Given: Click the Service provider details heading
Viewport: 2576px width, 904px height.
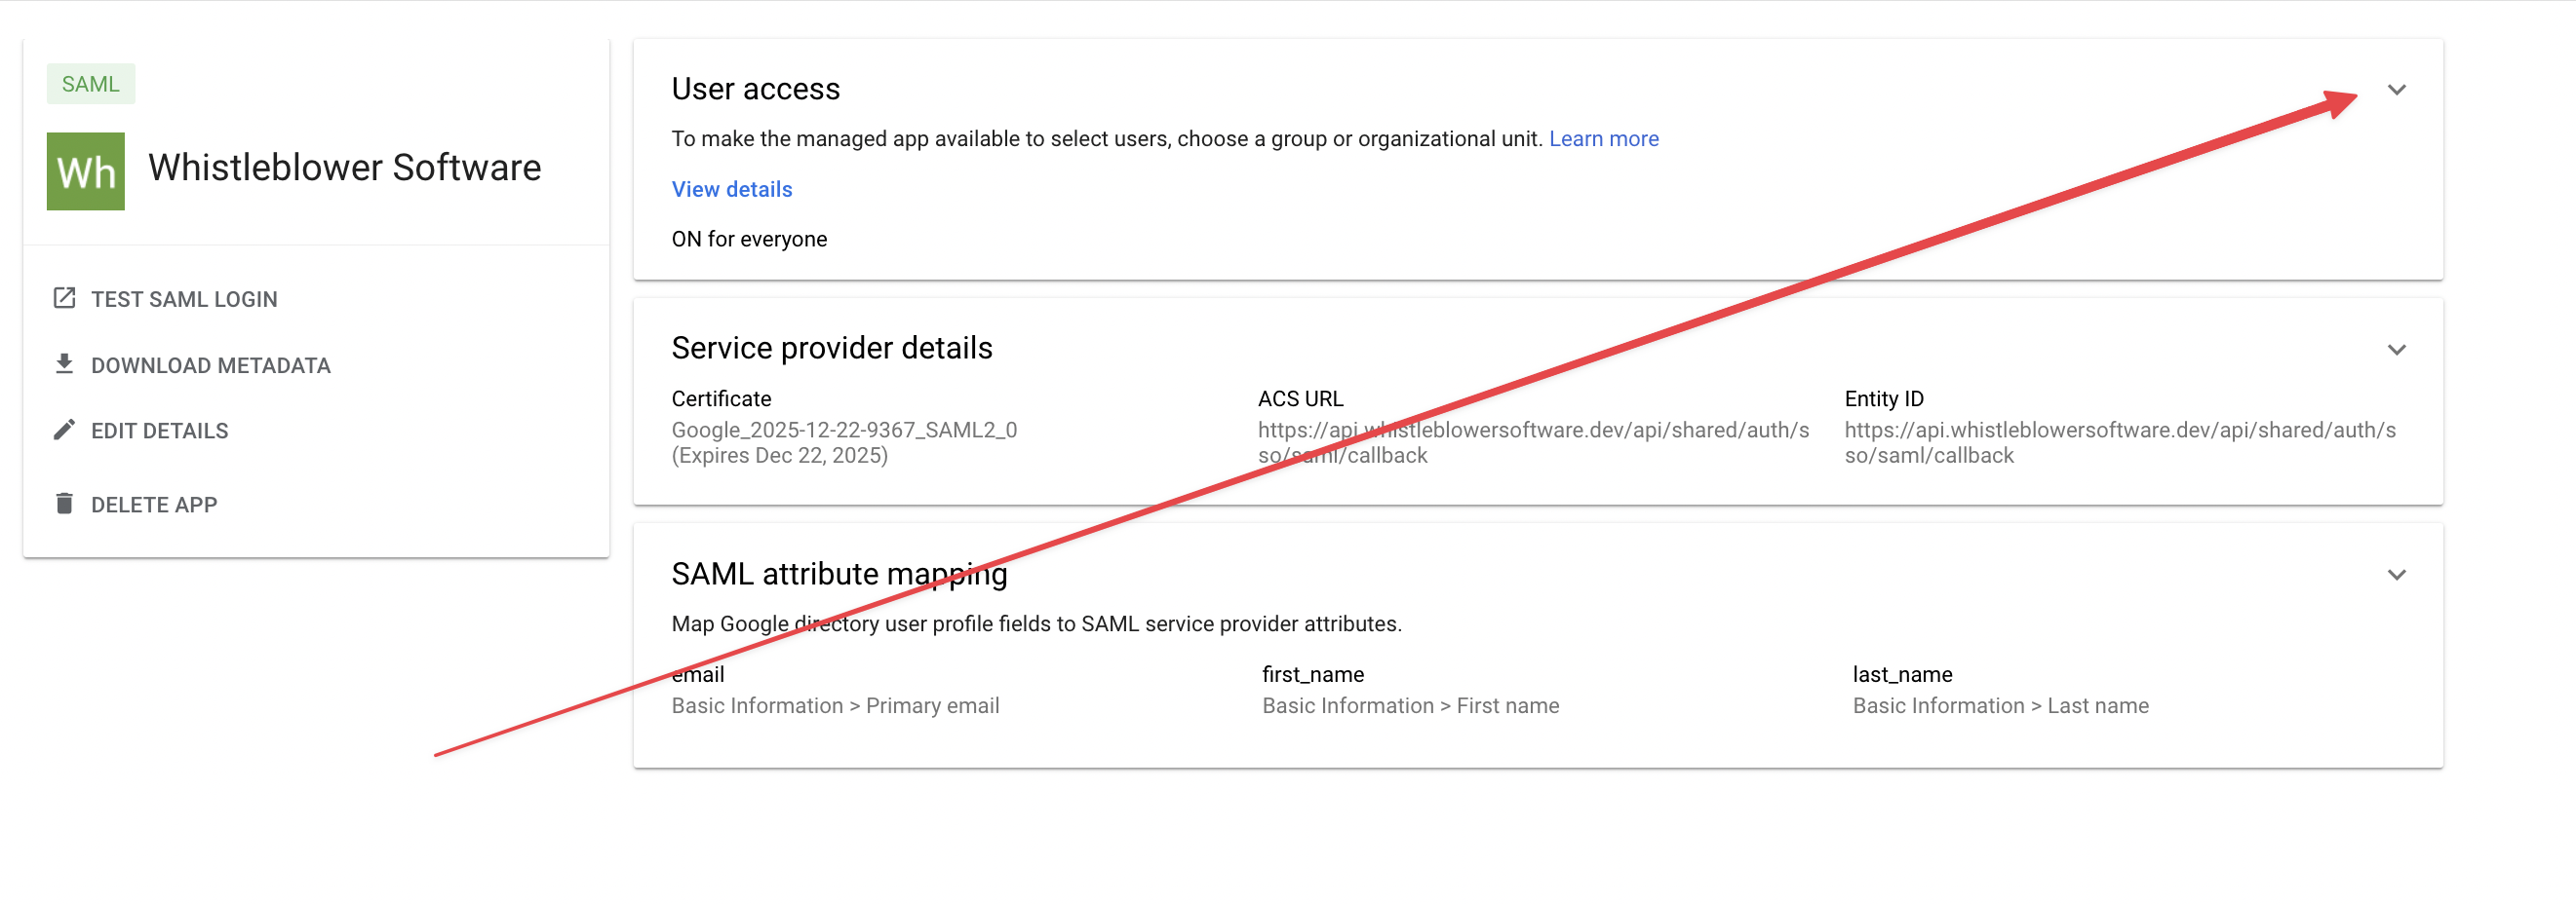Looking at the screenshot, I should click(832, 348).
